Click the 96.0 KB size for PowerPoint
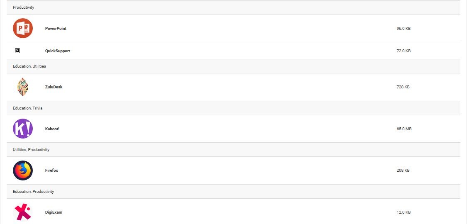467x224 pixels. (x=403, y=29)
